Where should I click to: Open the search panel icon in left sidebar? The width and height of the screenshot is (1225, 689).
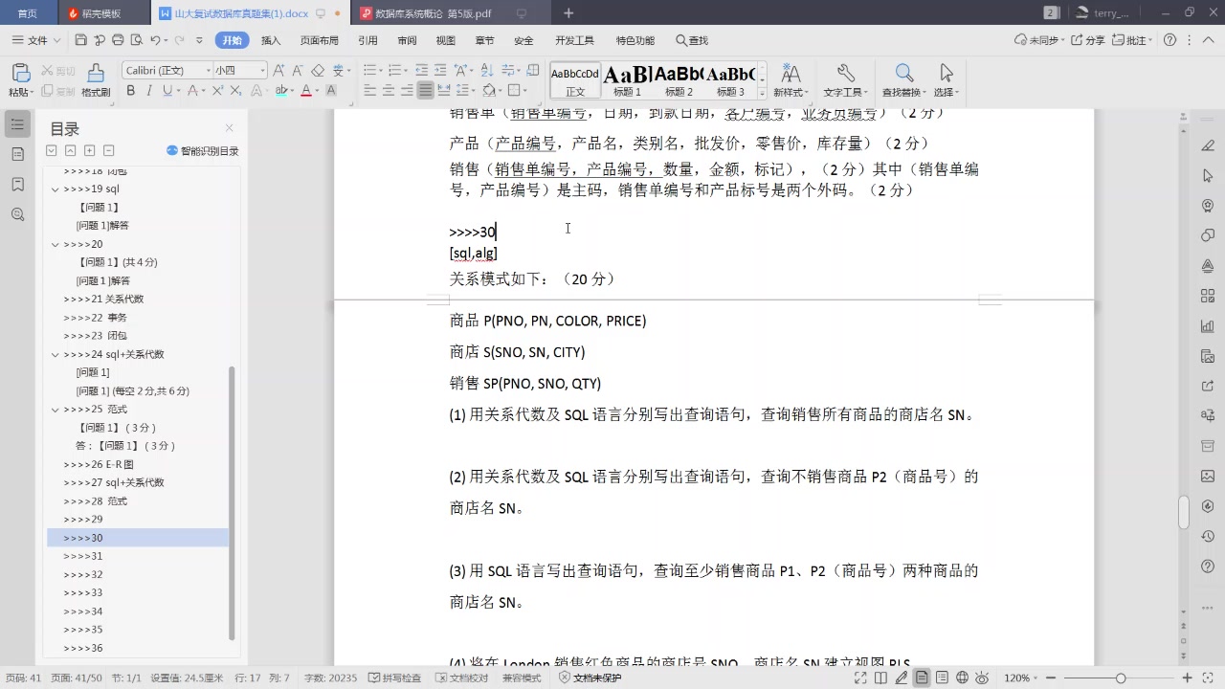pyautogui.click(x=17, y=214)
